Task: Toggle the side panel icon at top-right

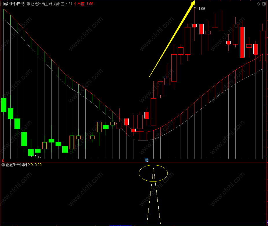Action: point(264,4)
